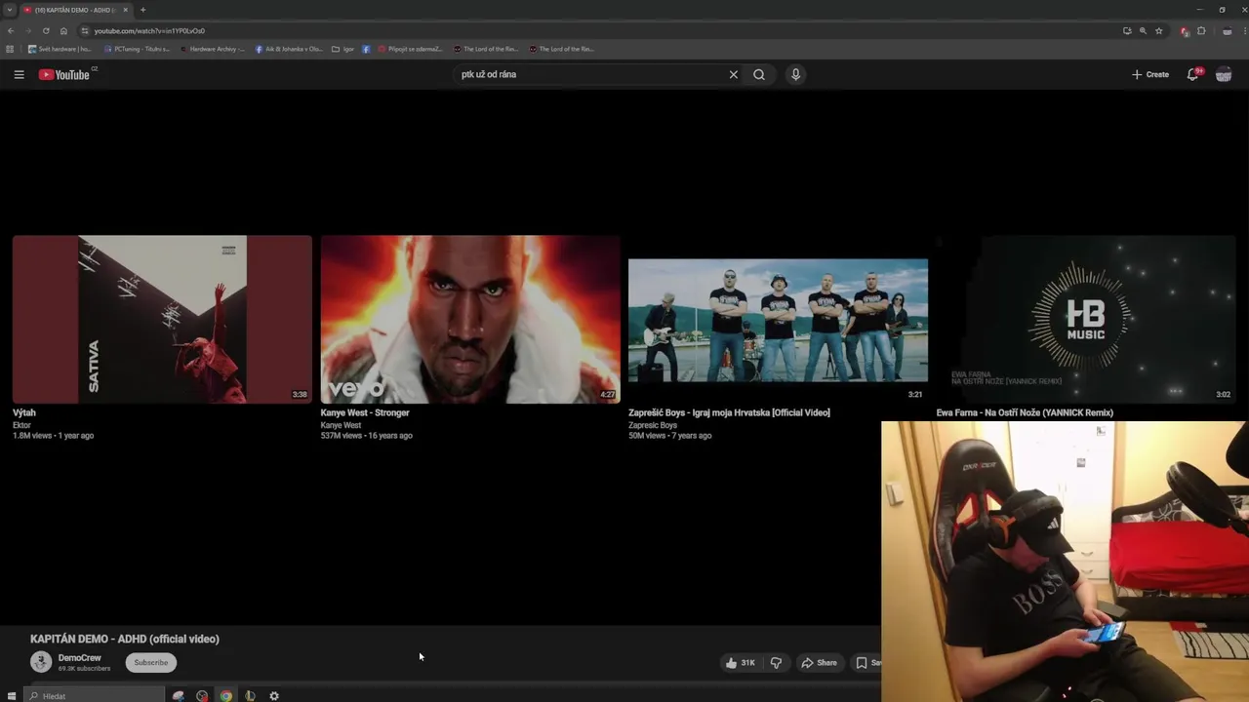This screenshot has width=1249, height=702.
Task: Subscribe to the DemoCrew channel
Action: tap(151, 663)
